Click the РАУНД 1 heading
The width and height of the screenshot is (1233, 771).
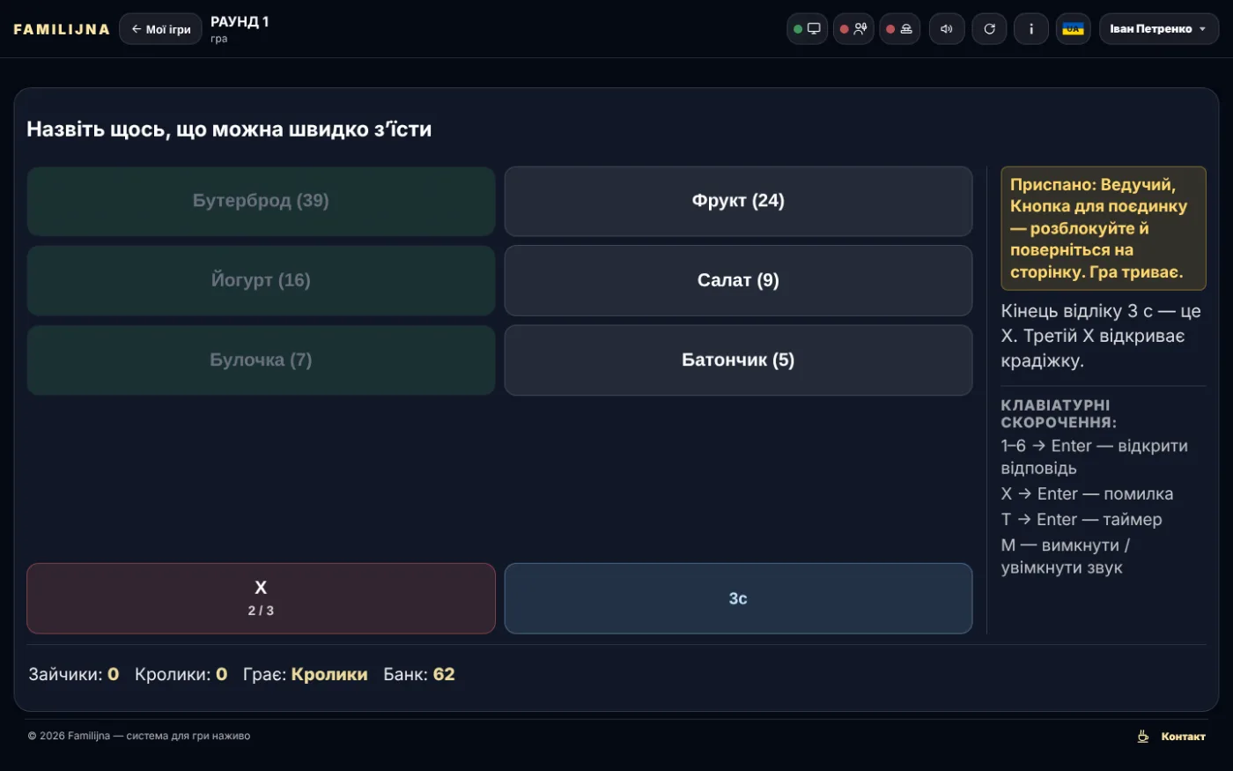tap(240, 22)
